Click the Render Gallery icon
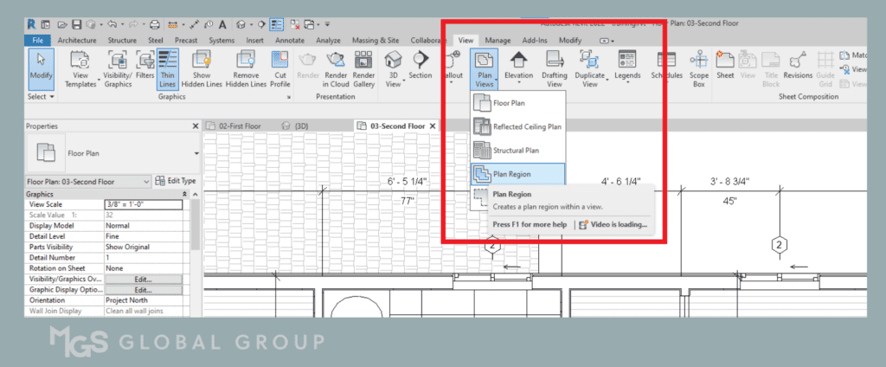Image resolution: width=886 pixels, height=367 pixels. (x=364, y=69)
